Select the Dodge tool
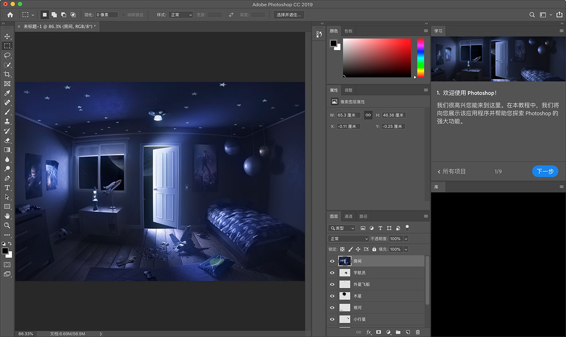This screenshot has width=566, height=337. point(7,169)
